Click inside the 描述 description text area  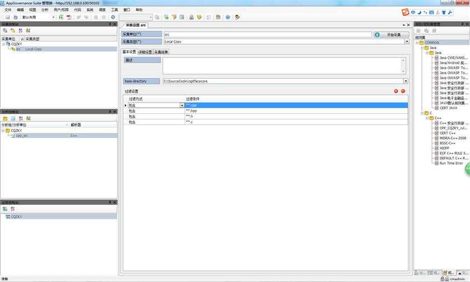point(282,66)
